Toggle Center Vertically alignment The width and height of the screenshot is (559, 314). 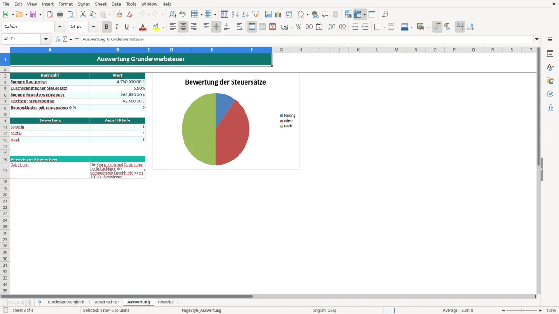click(x=216, y=27)
